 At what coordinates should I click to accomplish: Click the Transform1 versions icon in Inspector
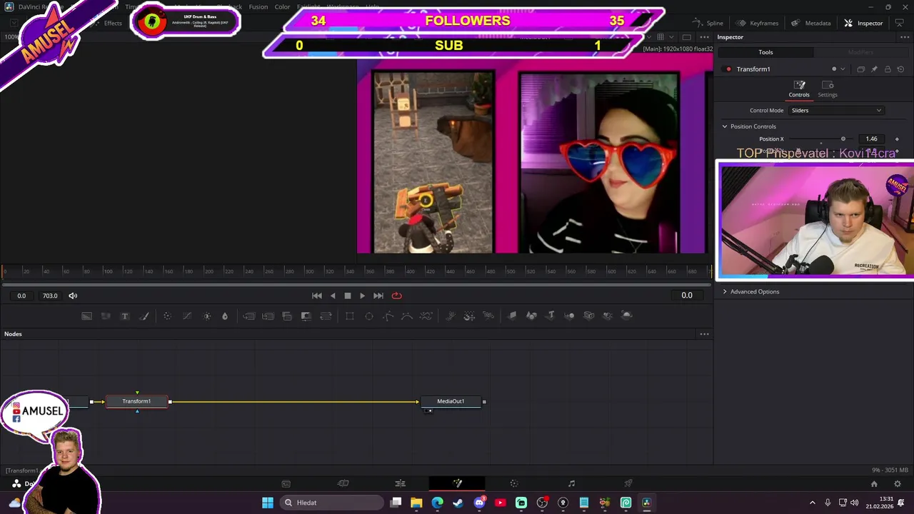pyautogui.click(x=860, y=69)
